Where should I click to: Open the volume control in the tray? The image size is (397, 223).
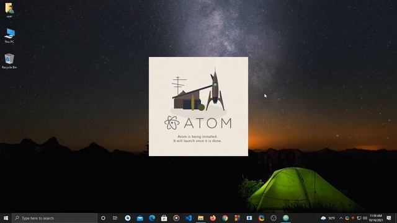point(365,218)
